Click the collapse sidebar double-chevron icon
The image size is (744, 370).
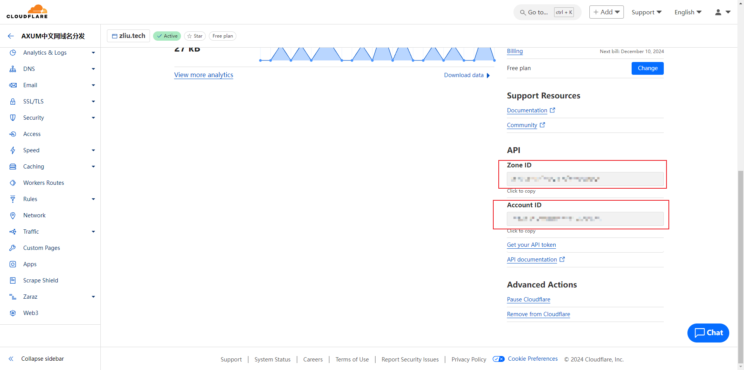(x=11, y=359)
